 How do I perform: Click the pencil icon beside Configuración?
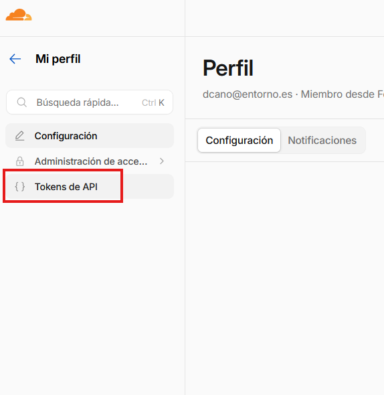click(20, 136)
